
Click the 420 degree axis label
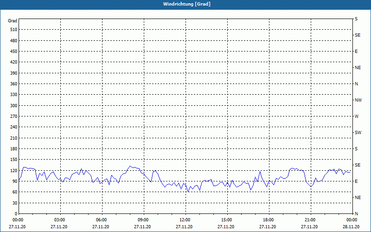[x=13, y=62]
